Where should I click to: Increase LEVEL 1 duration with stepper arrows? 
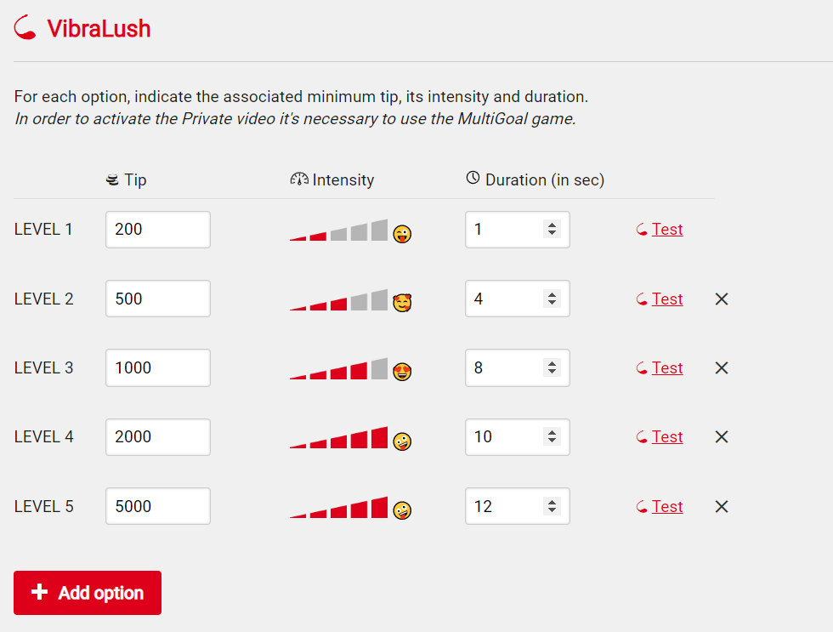[x=552, y=225]
